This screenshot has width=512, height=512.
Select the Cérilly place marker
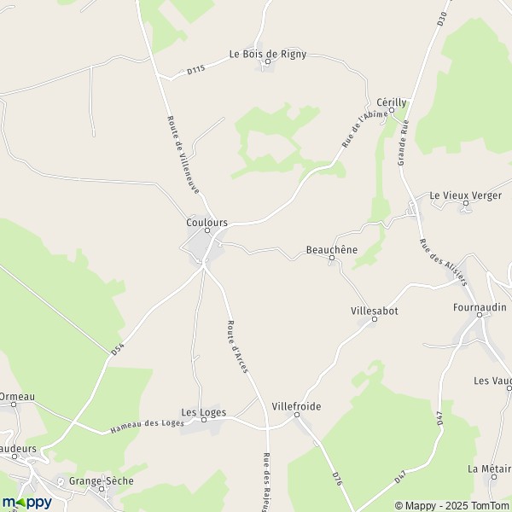(392, 110)
